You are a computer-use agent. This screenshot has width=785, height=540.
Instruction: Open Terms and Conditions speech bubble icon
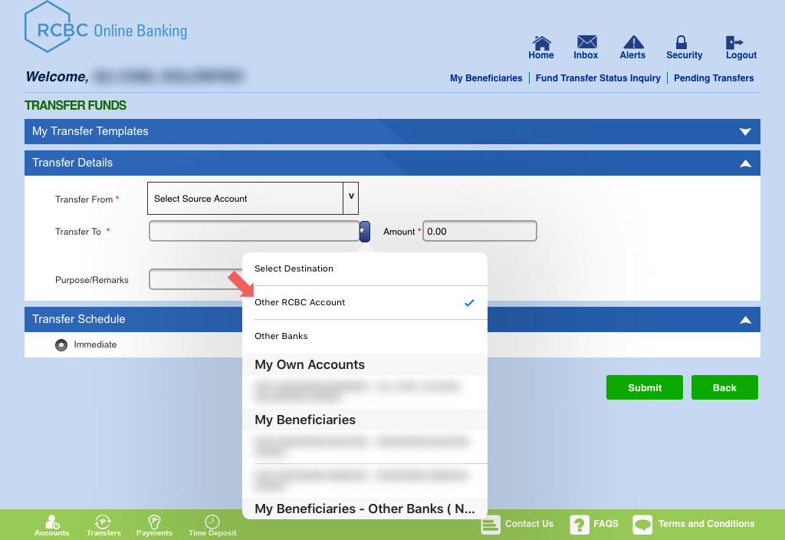[642, 525]
